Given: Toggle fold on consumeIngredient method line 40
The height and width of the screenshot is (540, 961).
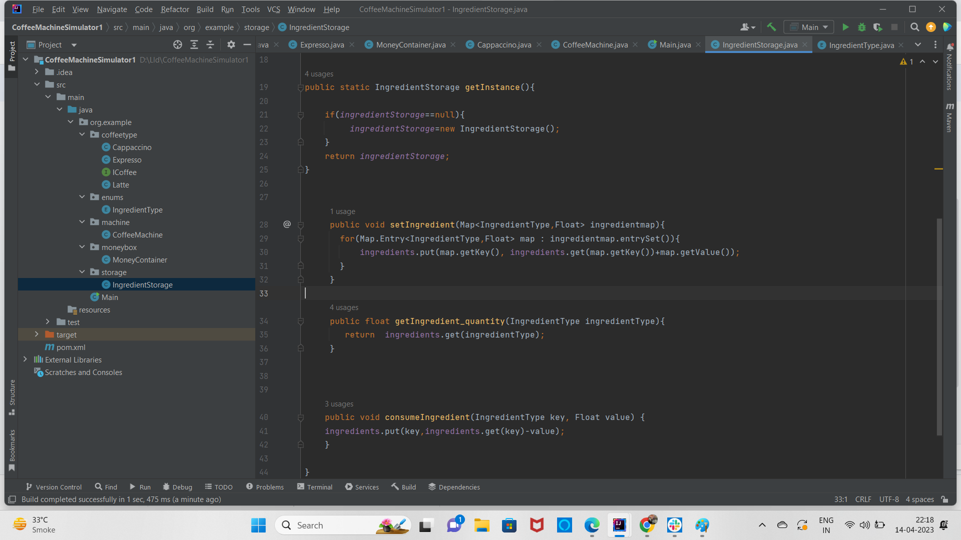Looking at the screenshot, I should tap(300, 418).
